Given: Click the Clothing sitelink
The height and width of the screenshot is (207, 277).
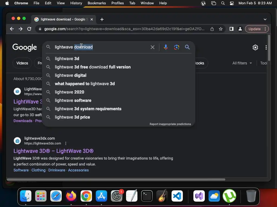Looking at the screenshot, I should tap(38, 170).
